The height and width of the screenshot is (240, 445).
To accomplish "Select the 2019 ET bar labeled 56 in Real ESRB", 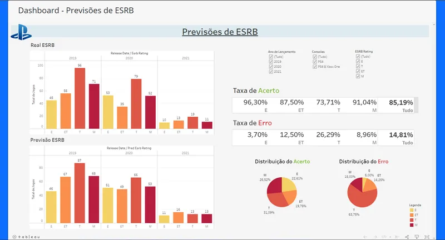I will point(66,111).
